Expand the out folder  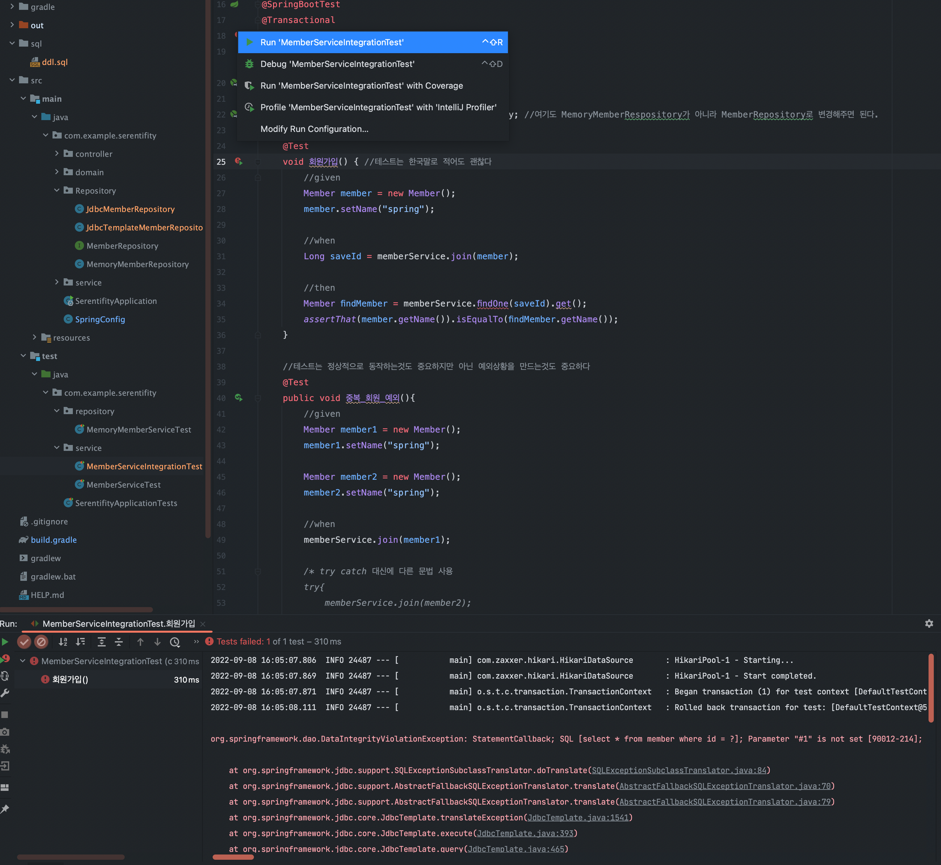tap(12, 25)
